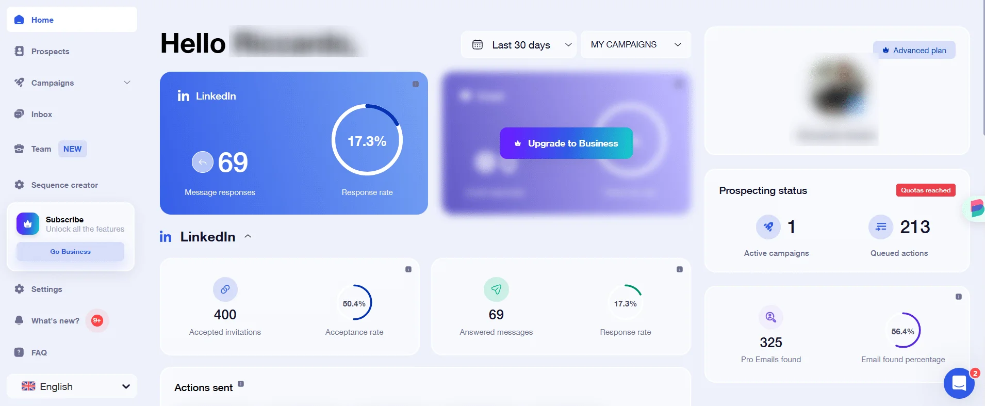Open the MY CAMPAIGNS dropdown
This screenshot has width=985, height=406.
(636, 45)
